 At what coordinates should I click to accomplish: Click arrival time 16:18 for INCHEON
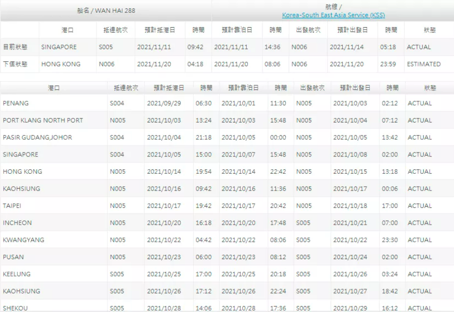[204, 223]
